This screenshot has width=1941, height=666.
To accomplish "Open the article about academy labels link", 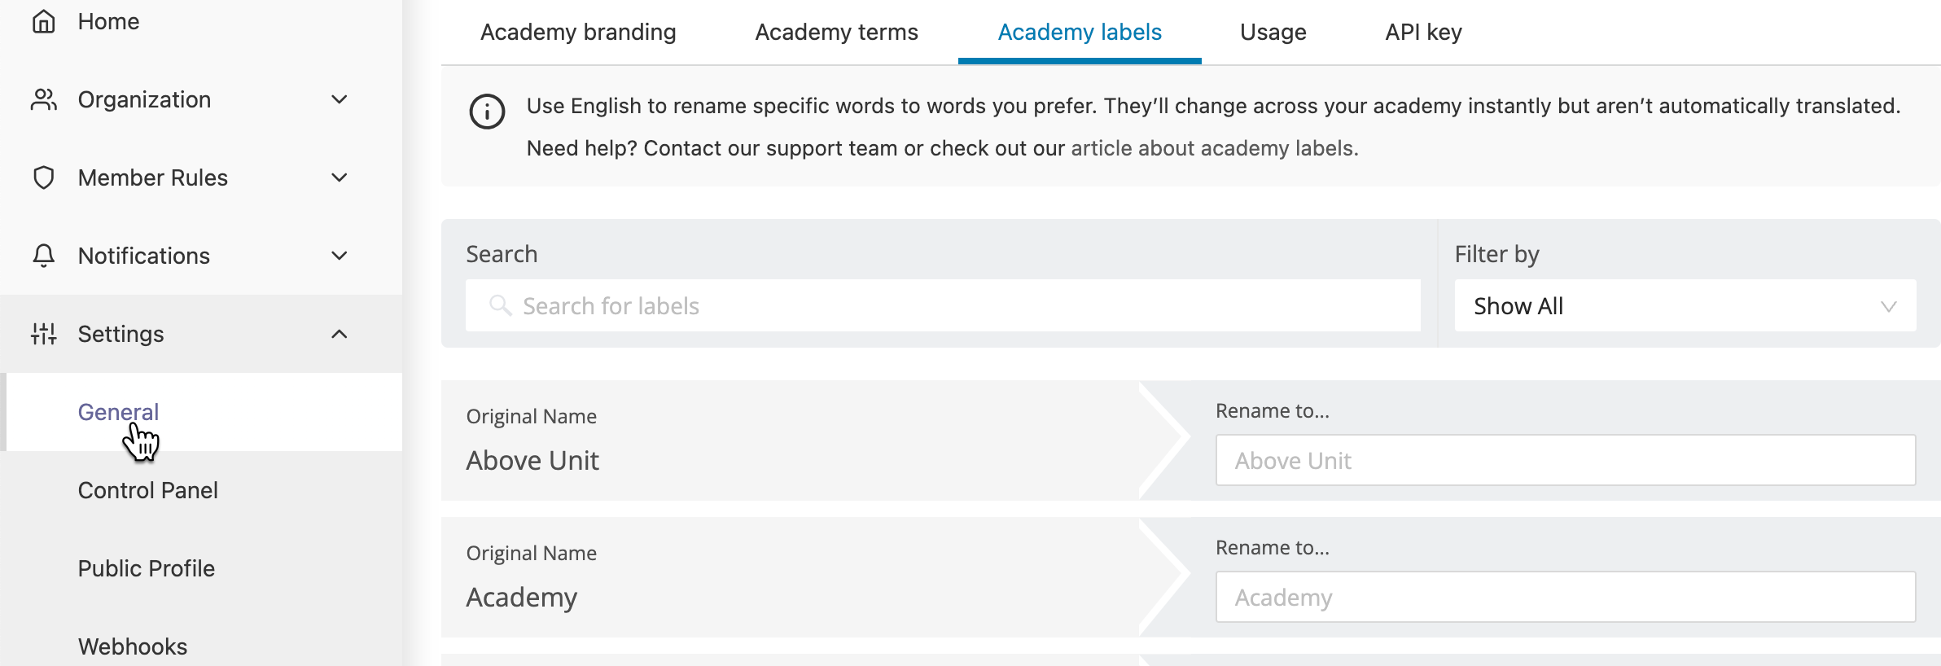I will [x=1211, y=148].
